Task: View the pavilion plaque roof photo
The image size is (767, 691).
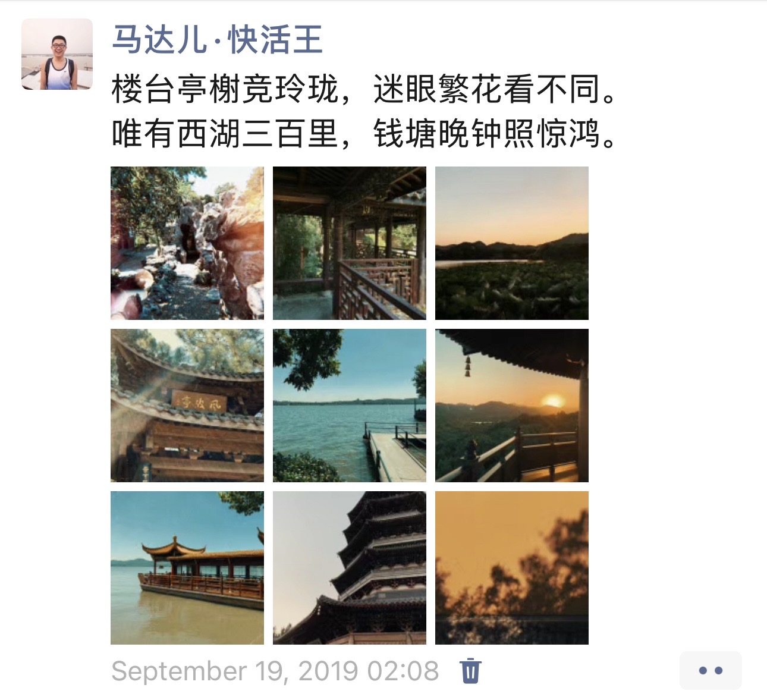Action: coord(187,406)
